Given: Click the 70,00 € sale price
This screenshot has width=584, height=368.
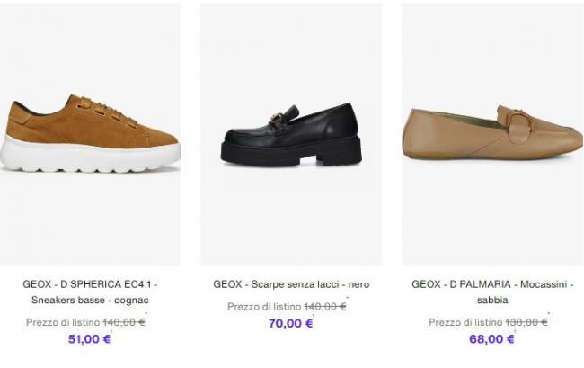Looking at the screenshot, I should point(291,324).
